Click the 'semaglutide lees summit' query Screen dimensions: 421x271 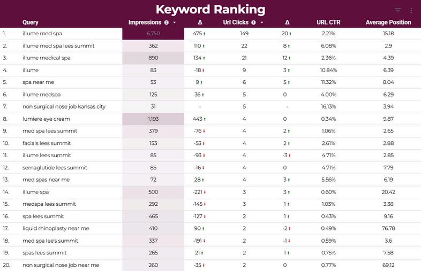[x=55, y=167]
